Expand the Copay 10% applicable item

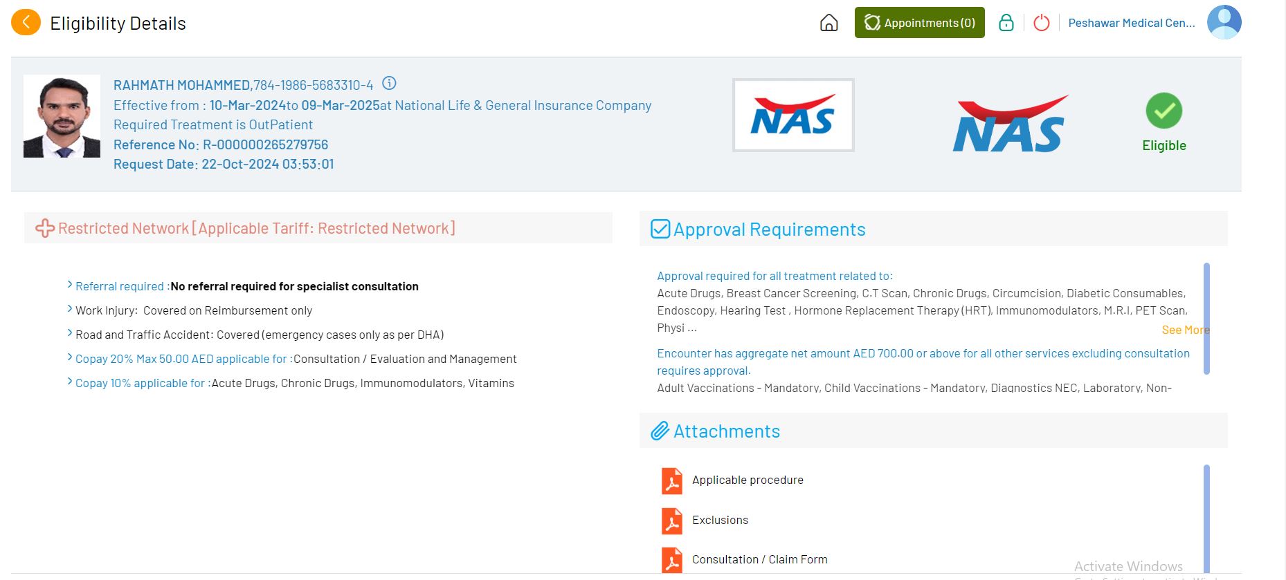(x=70, y=382)
